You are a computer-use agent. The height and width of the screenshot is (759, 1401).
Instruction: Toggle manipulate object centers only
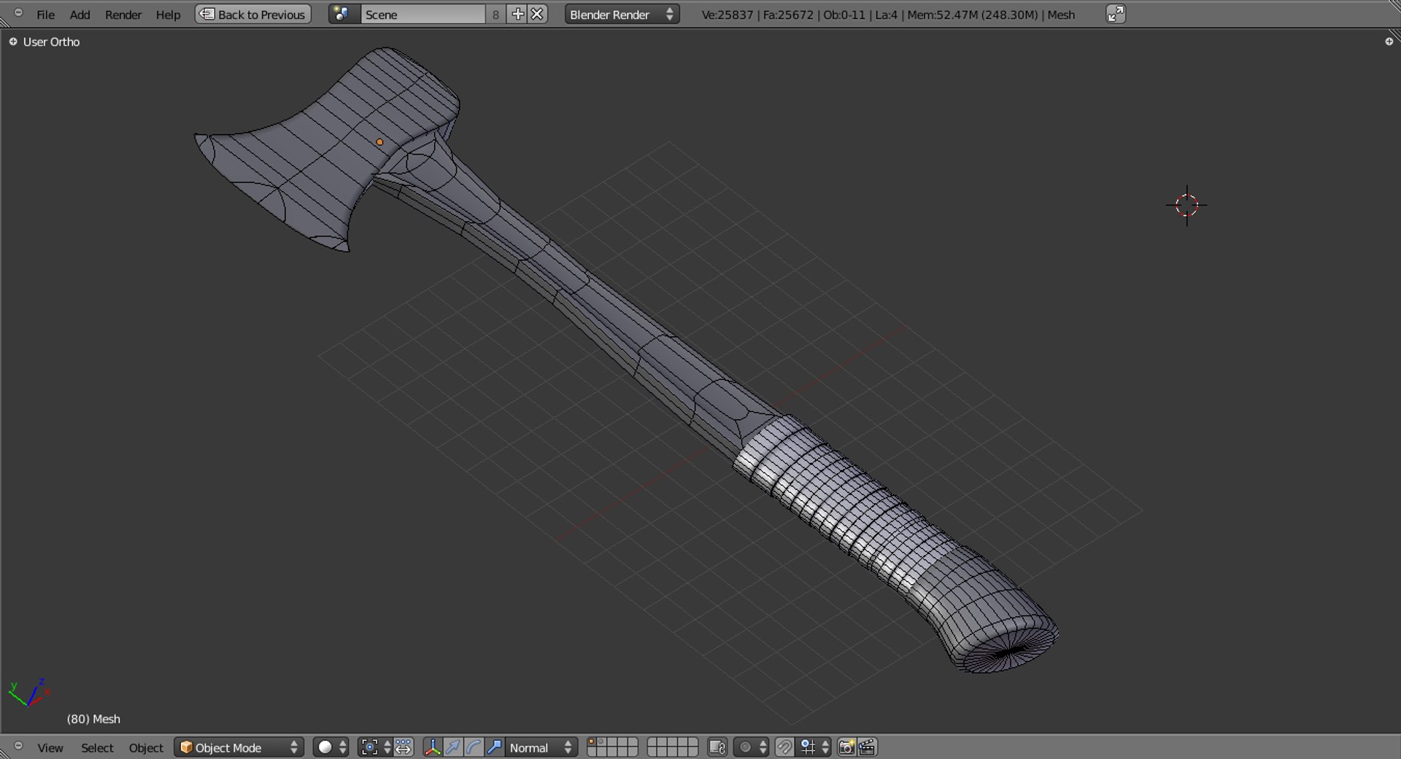pos(404,747)
